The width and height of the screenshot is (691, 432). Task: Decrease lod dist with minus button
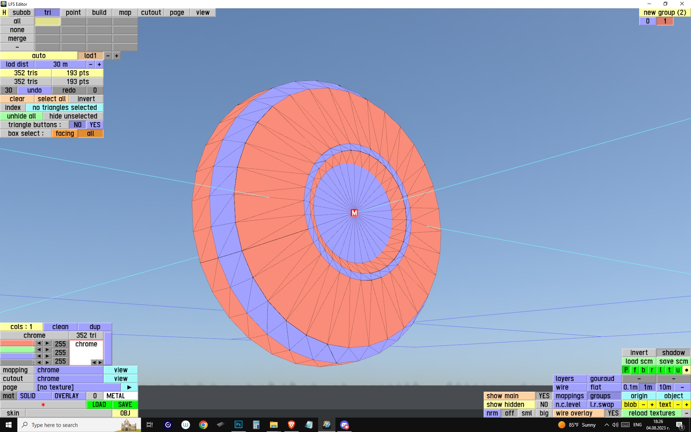point(90,64)
